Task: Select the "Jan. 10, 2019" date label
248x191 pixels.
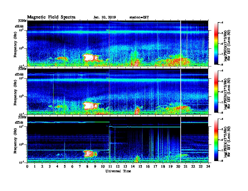Action: point(105,17)
